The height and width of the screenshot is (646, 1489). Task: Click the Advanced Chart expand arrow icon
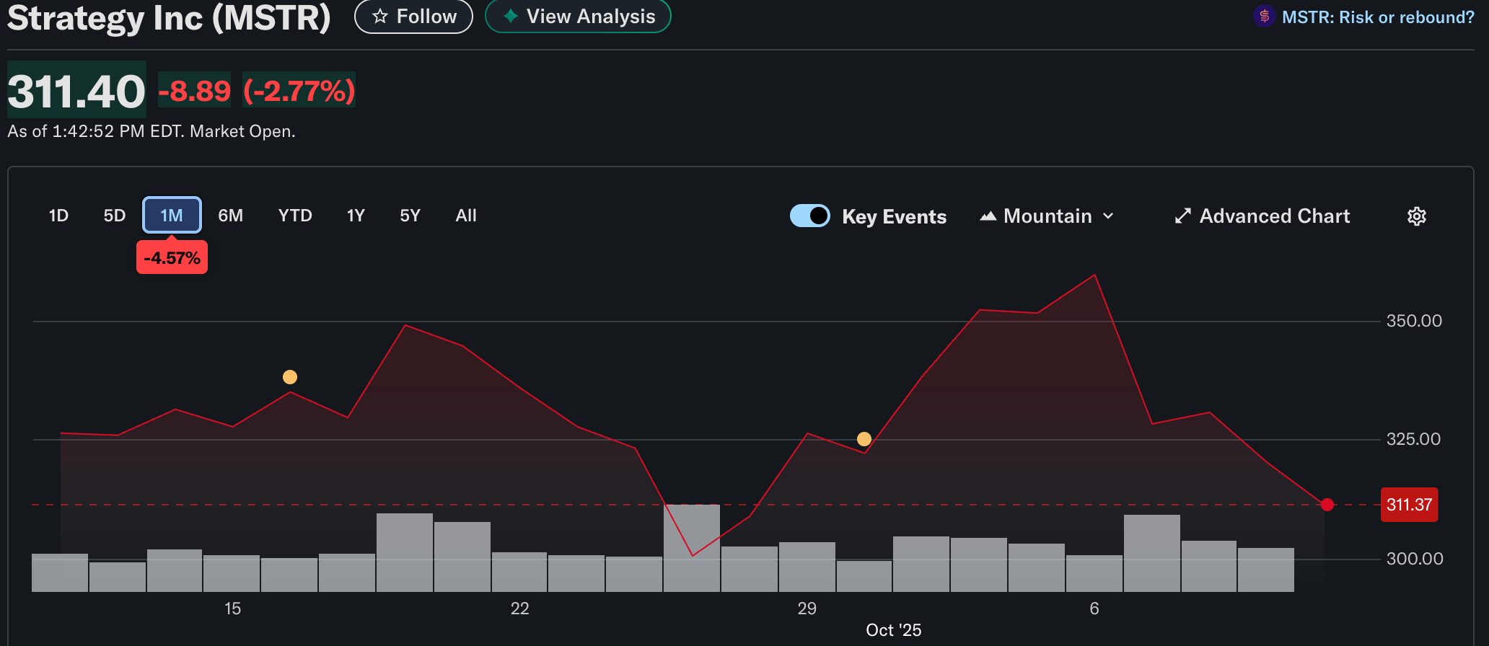tap(1182, 216)
